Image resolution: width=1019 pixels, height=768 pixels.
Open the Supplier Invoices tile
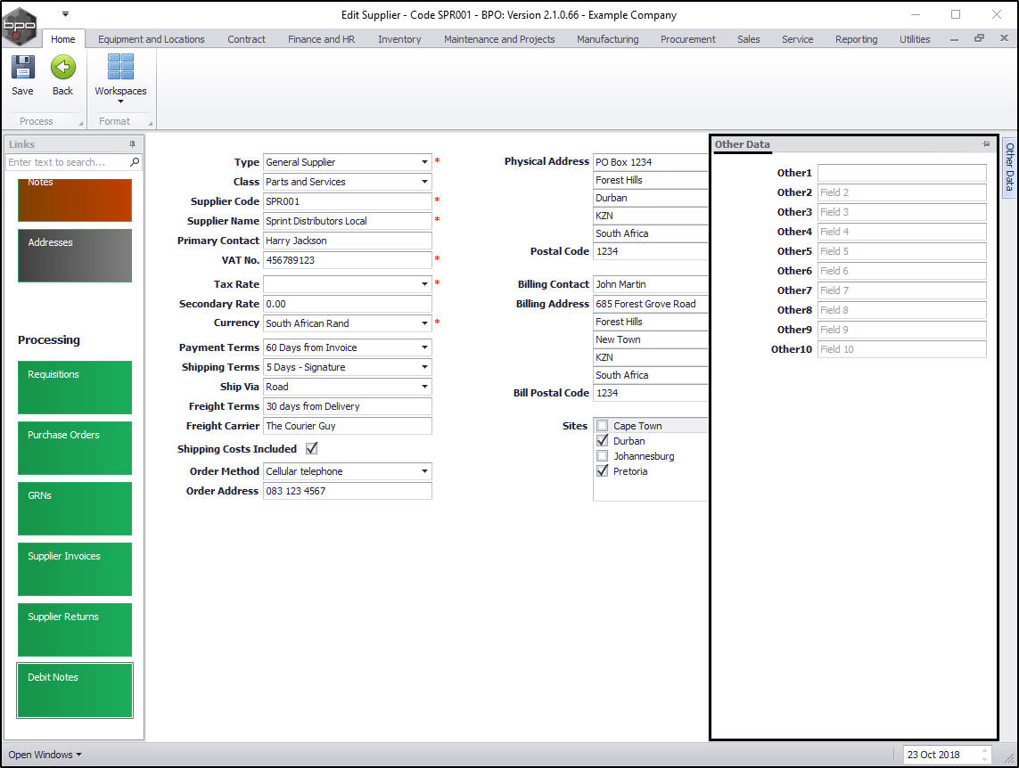75,569
